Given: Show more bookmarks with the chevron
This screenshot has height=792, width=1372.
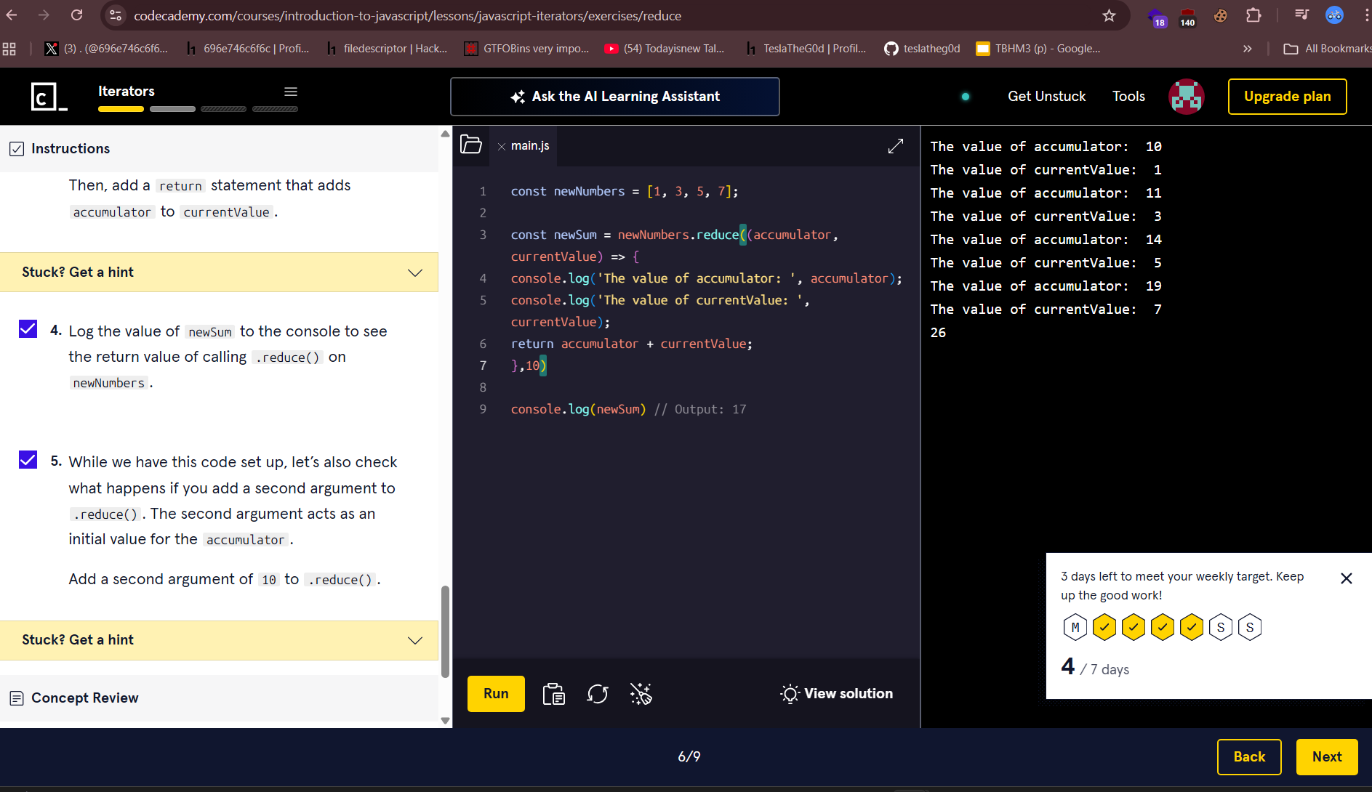Looking at the screenshot, I should point(1247,49).
